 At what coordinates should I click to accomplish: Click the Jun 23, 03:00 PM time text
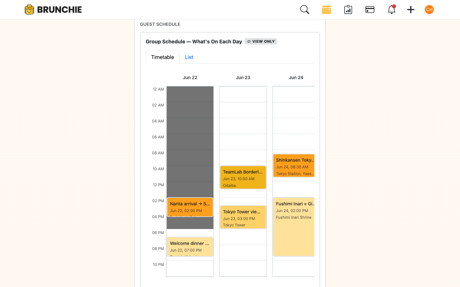coord(239,219)
